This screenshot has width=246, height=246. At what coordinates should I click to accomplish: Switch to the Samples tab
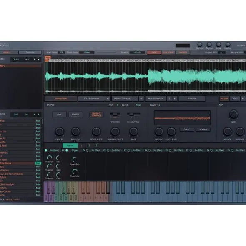(x=30, y=52)
